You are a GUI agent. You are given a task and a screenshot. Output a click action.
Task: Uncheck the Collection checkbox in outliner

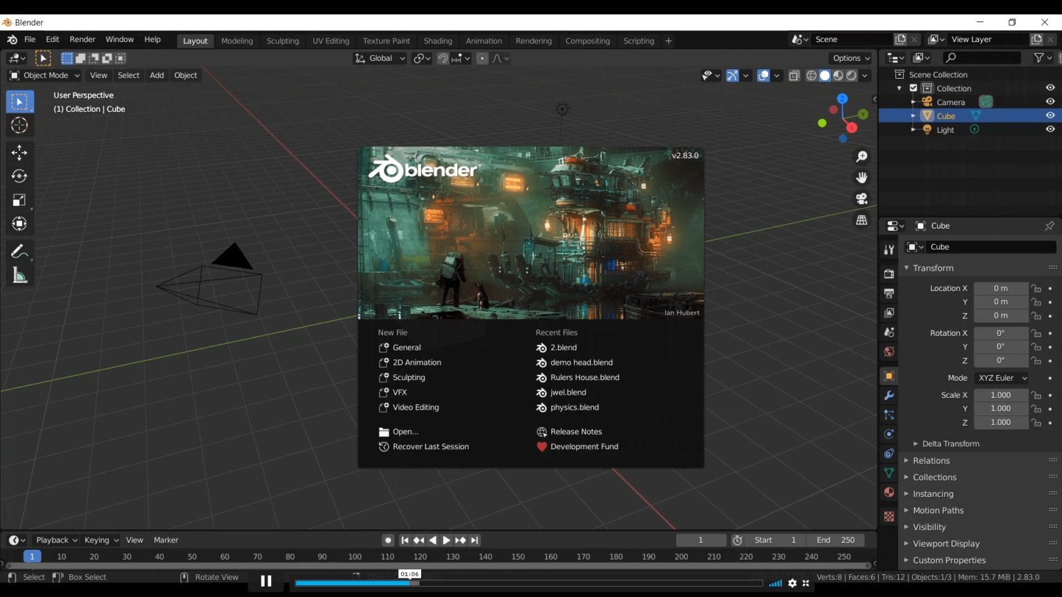pos(913,88)
